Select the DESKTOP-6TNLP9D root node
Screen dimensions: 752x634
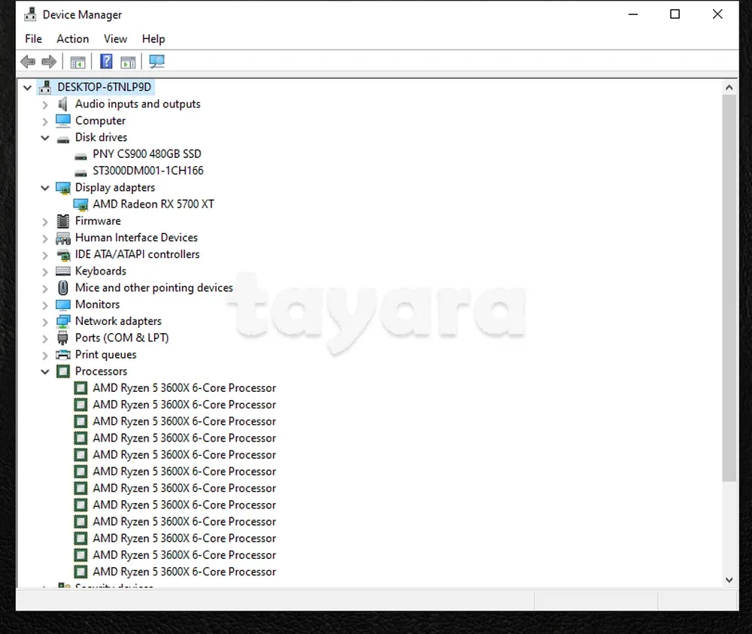click(104, 87)
